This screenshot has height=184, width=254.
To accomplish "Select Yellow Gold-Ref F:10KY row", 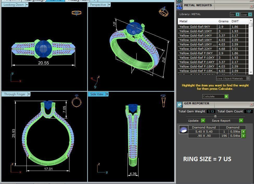I will [213, 58].
